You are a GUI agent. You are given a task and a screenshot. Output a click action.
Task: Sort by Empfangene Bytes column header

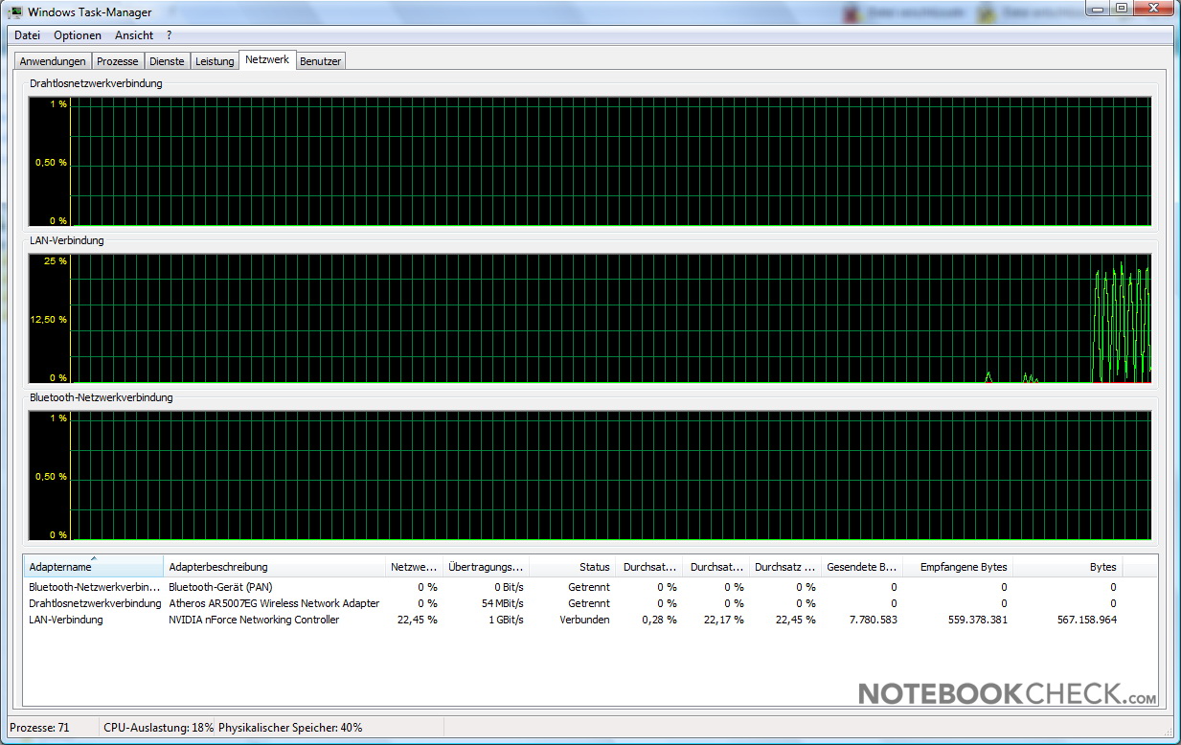click(958, 567)
